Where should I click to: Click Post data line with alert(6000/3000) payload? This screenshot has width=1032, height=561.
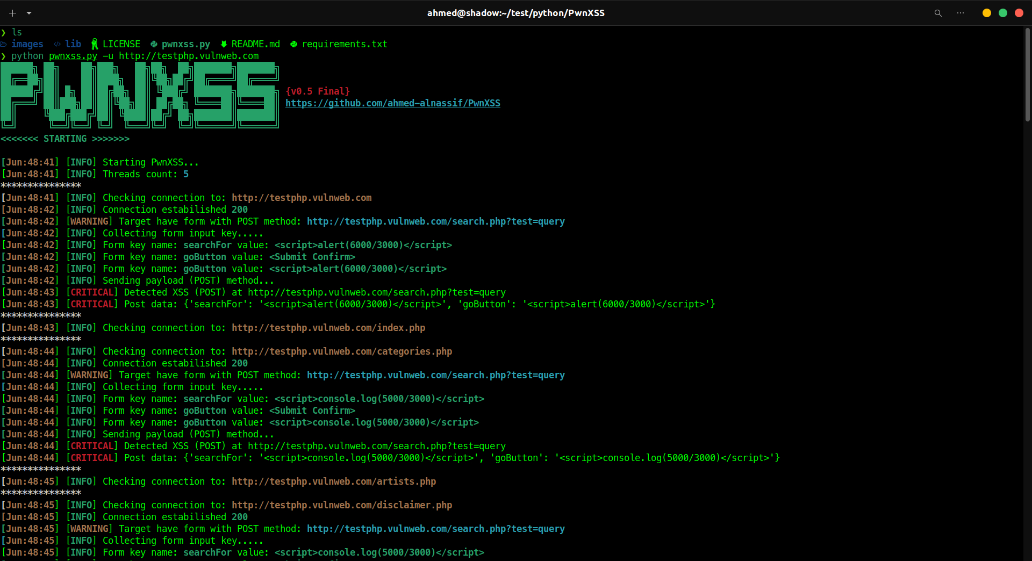pos(358,304)
